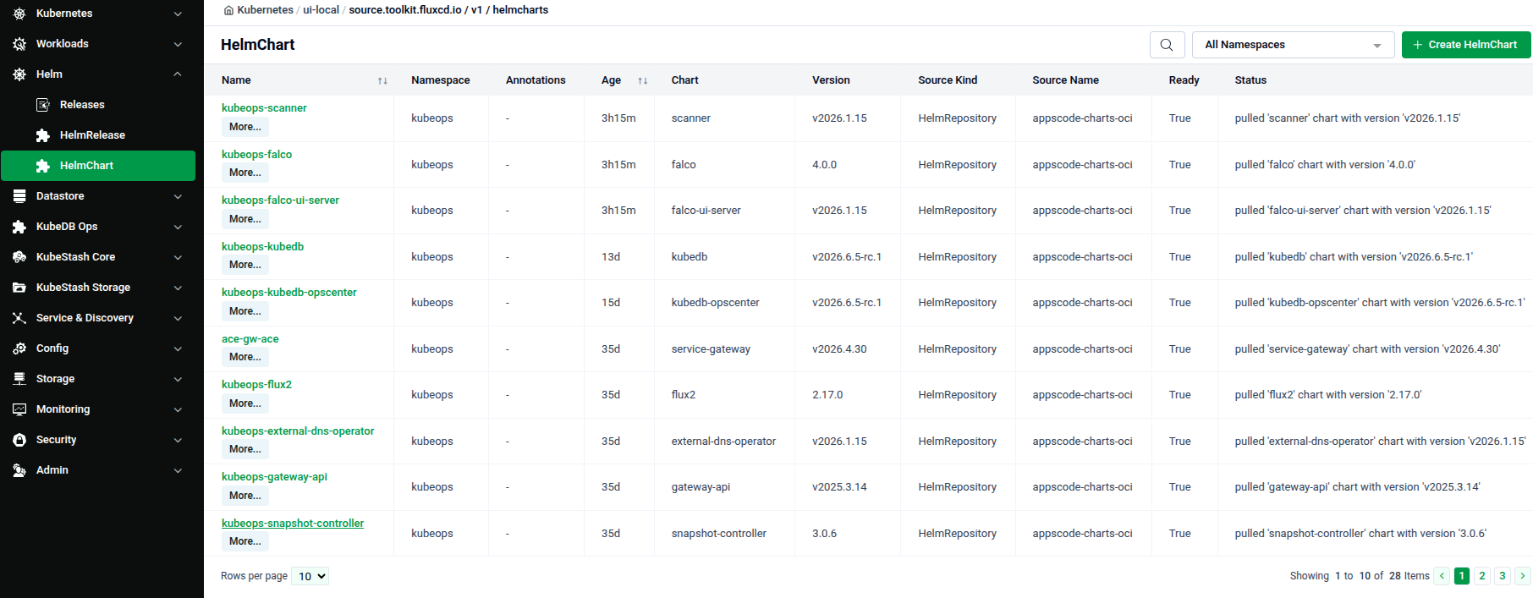Select current page 1 button

(1462, 576)
